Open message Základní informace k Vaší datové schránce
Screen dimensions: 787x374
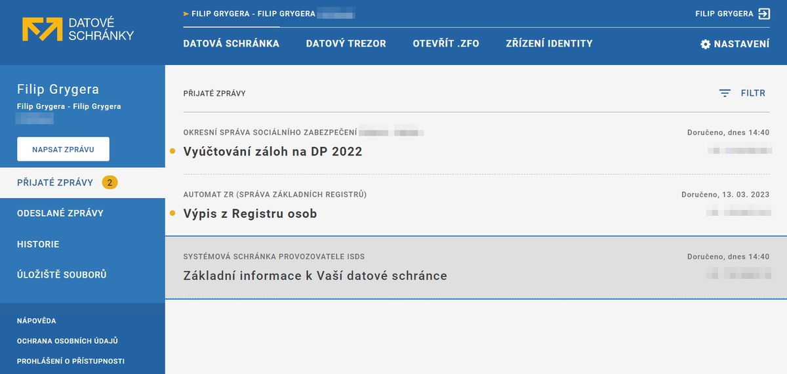click(476, 267)
